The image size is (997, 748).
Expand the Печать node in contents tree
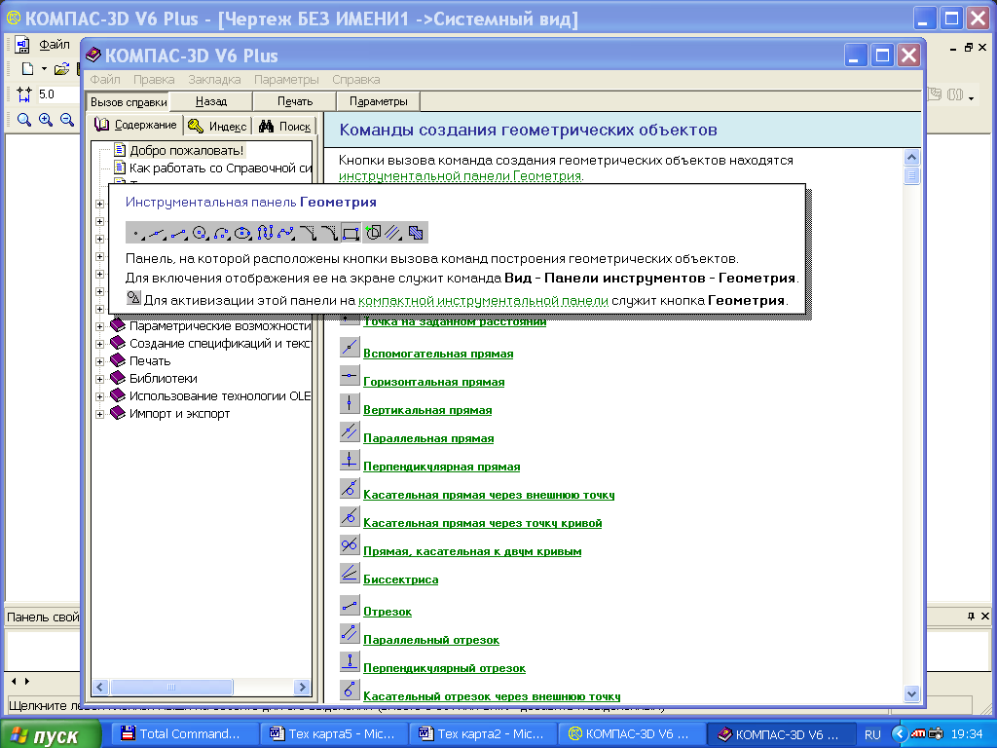pos(100,361)
